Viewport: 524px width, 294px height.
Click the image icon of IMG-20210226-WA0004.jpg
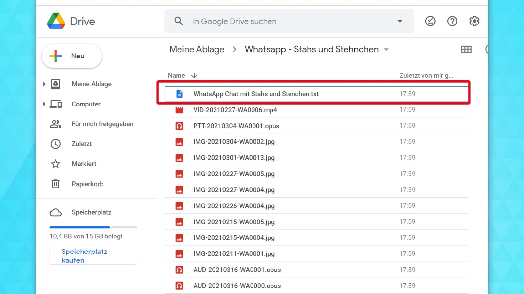pyautogui.click(x=179, y=206)
